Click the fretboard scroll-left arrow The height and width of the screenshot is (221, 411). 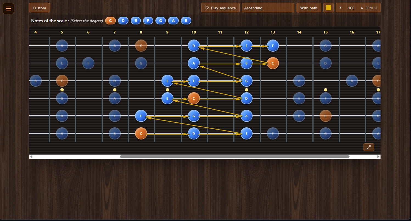(31, 156)
